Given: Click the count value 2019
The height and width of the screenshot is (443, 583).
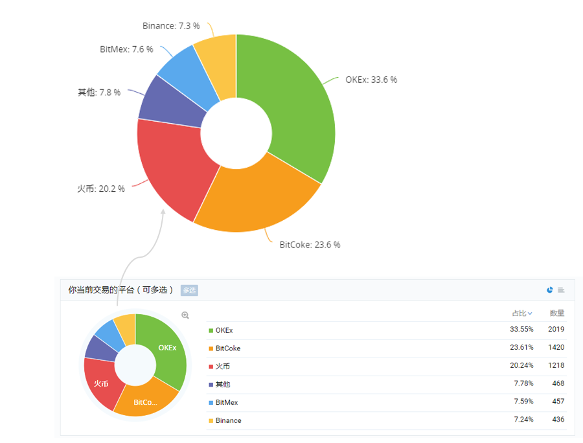Looking at the screenshot, I should [x=556, y=329].
